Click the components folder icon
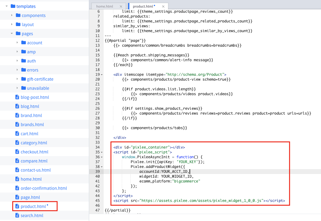 click(18, 15)
